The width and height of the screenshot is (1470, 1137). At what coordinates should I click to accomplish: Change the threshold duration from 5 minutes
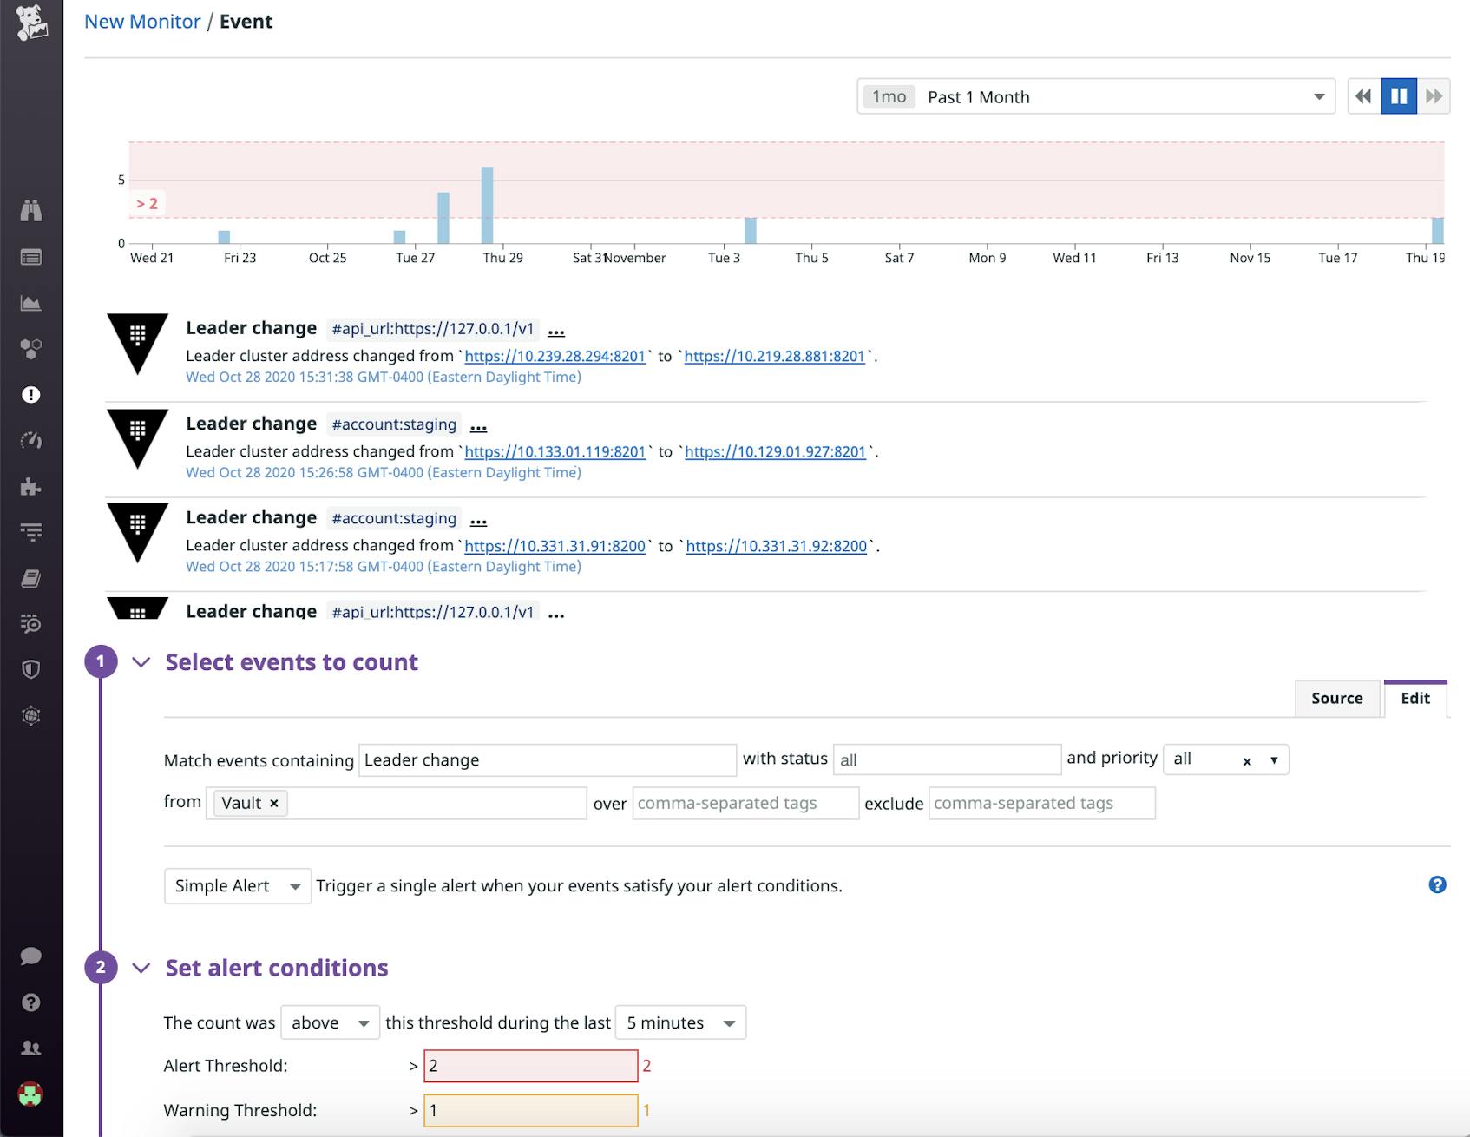click(x=679, y=1022)
